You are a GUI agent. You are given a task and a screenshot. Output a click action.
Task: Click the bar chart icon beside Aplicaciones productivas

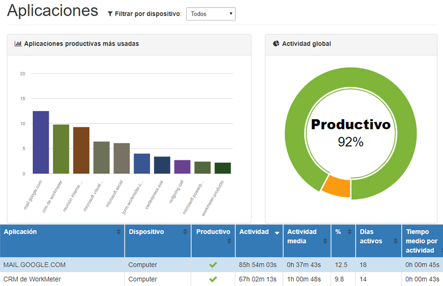click(18, 44)
